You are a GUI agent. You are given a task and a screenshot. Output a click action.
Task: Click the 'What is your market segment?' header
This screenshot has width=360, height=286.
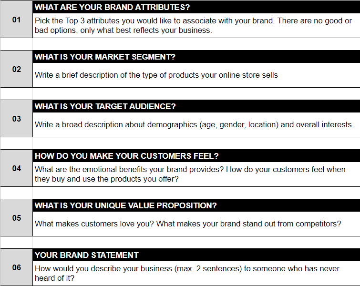click(x=196, y=57)
